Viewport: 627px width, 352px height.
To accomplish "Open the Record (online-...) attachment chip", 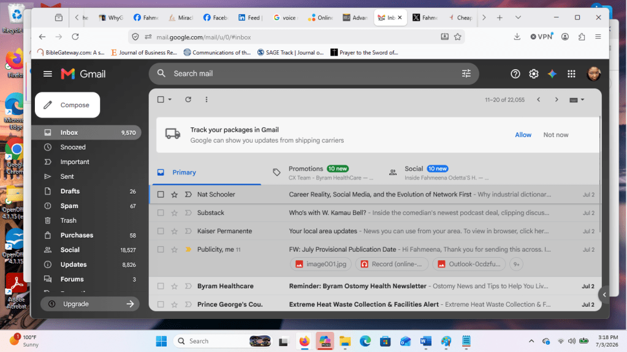I will point(392,264).
